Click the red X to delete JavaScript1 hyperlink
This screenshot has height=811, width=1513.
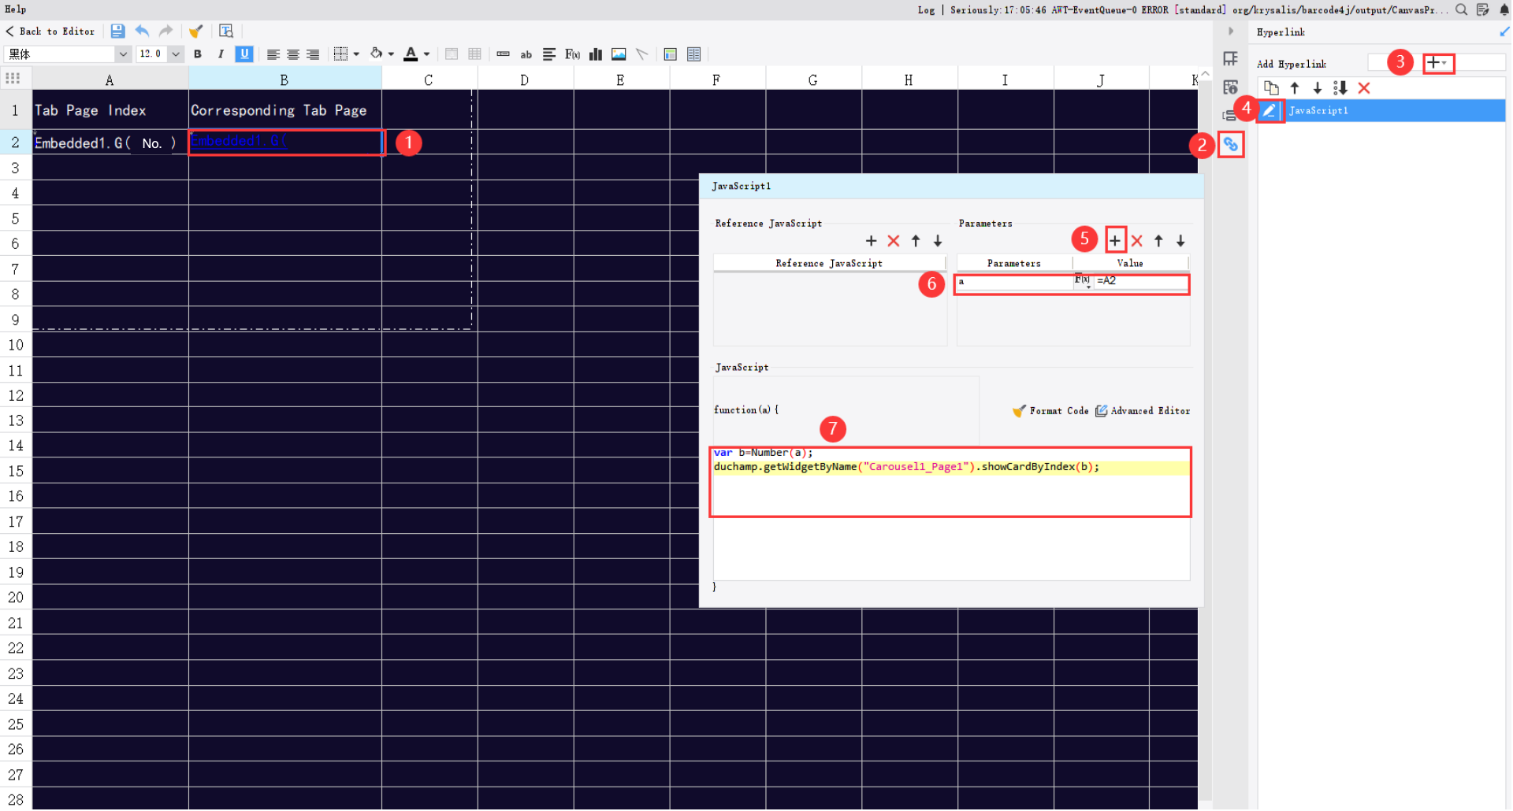pyautogui.click(x=1366, y=88)
